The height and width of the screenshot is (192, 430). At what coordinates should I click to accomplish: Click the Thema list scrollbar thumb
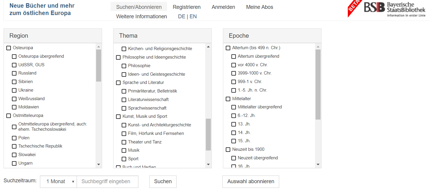pyautogui.click(x=208, y=134)
